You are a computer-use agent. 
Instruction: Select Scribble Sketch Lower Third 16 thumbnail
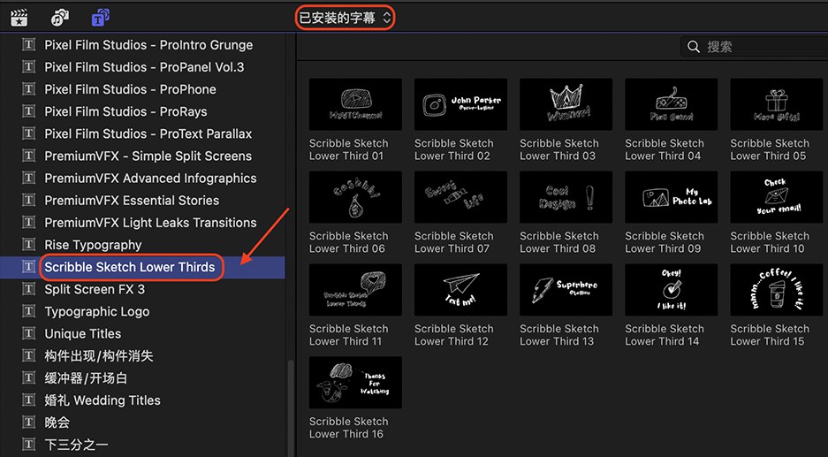pos(355,383)
